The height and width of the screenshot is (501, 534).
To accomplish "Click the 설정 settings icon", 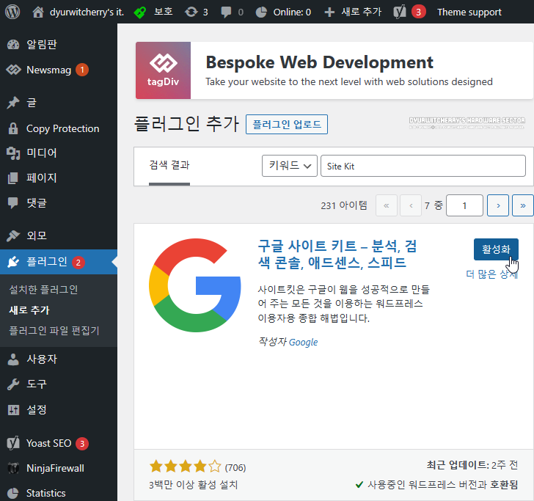I will pyautogui.click(x=13, y=410).
